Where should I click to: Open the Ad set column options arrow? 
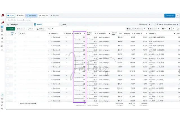pyautogui.click(x=49, y=33)
